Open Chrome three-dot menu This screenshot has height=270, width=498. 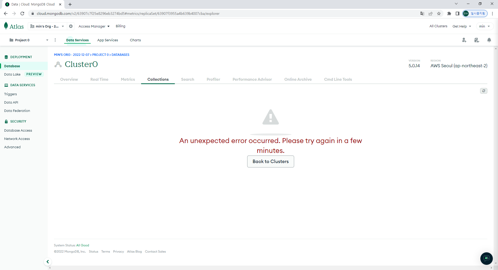point(492,14)
